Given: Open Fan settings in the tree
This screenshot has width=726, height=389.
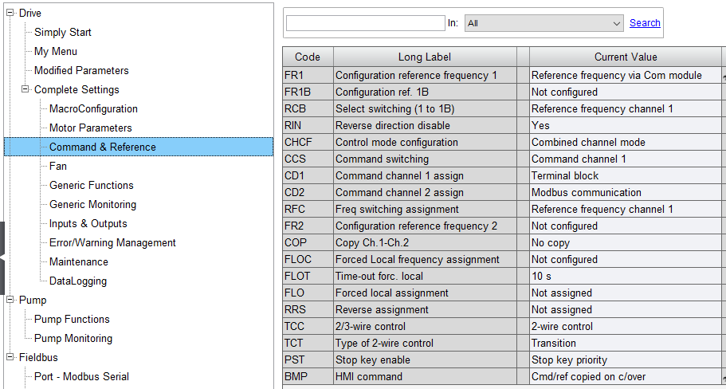Looking at the screenshot, I should coord(58,166).
